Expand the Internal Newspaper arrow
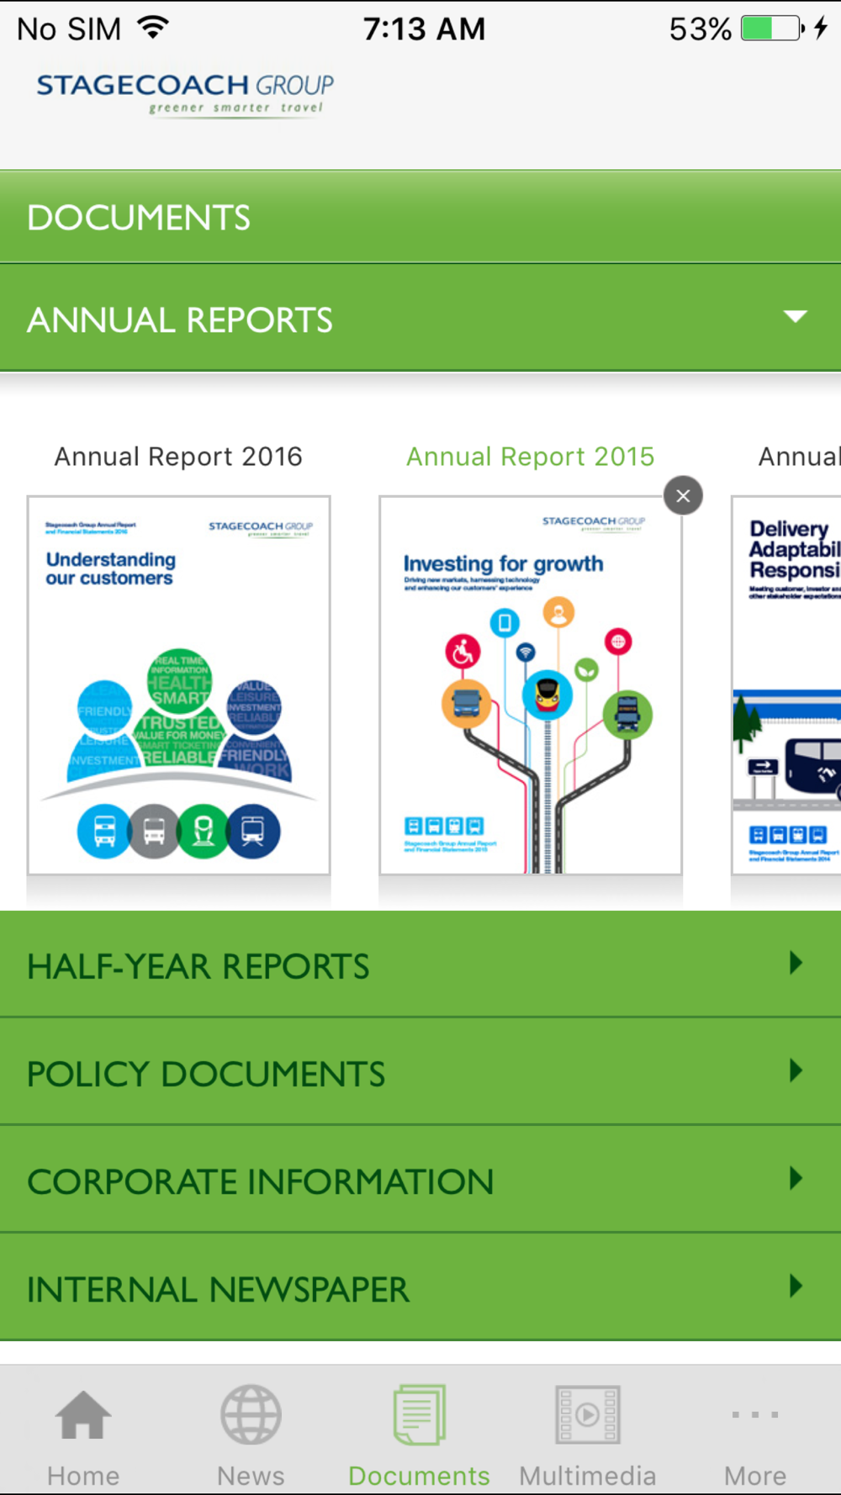841x1495 pixels. (796, 1286)
